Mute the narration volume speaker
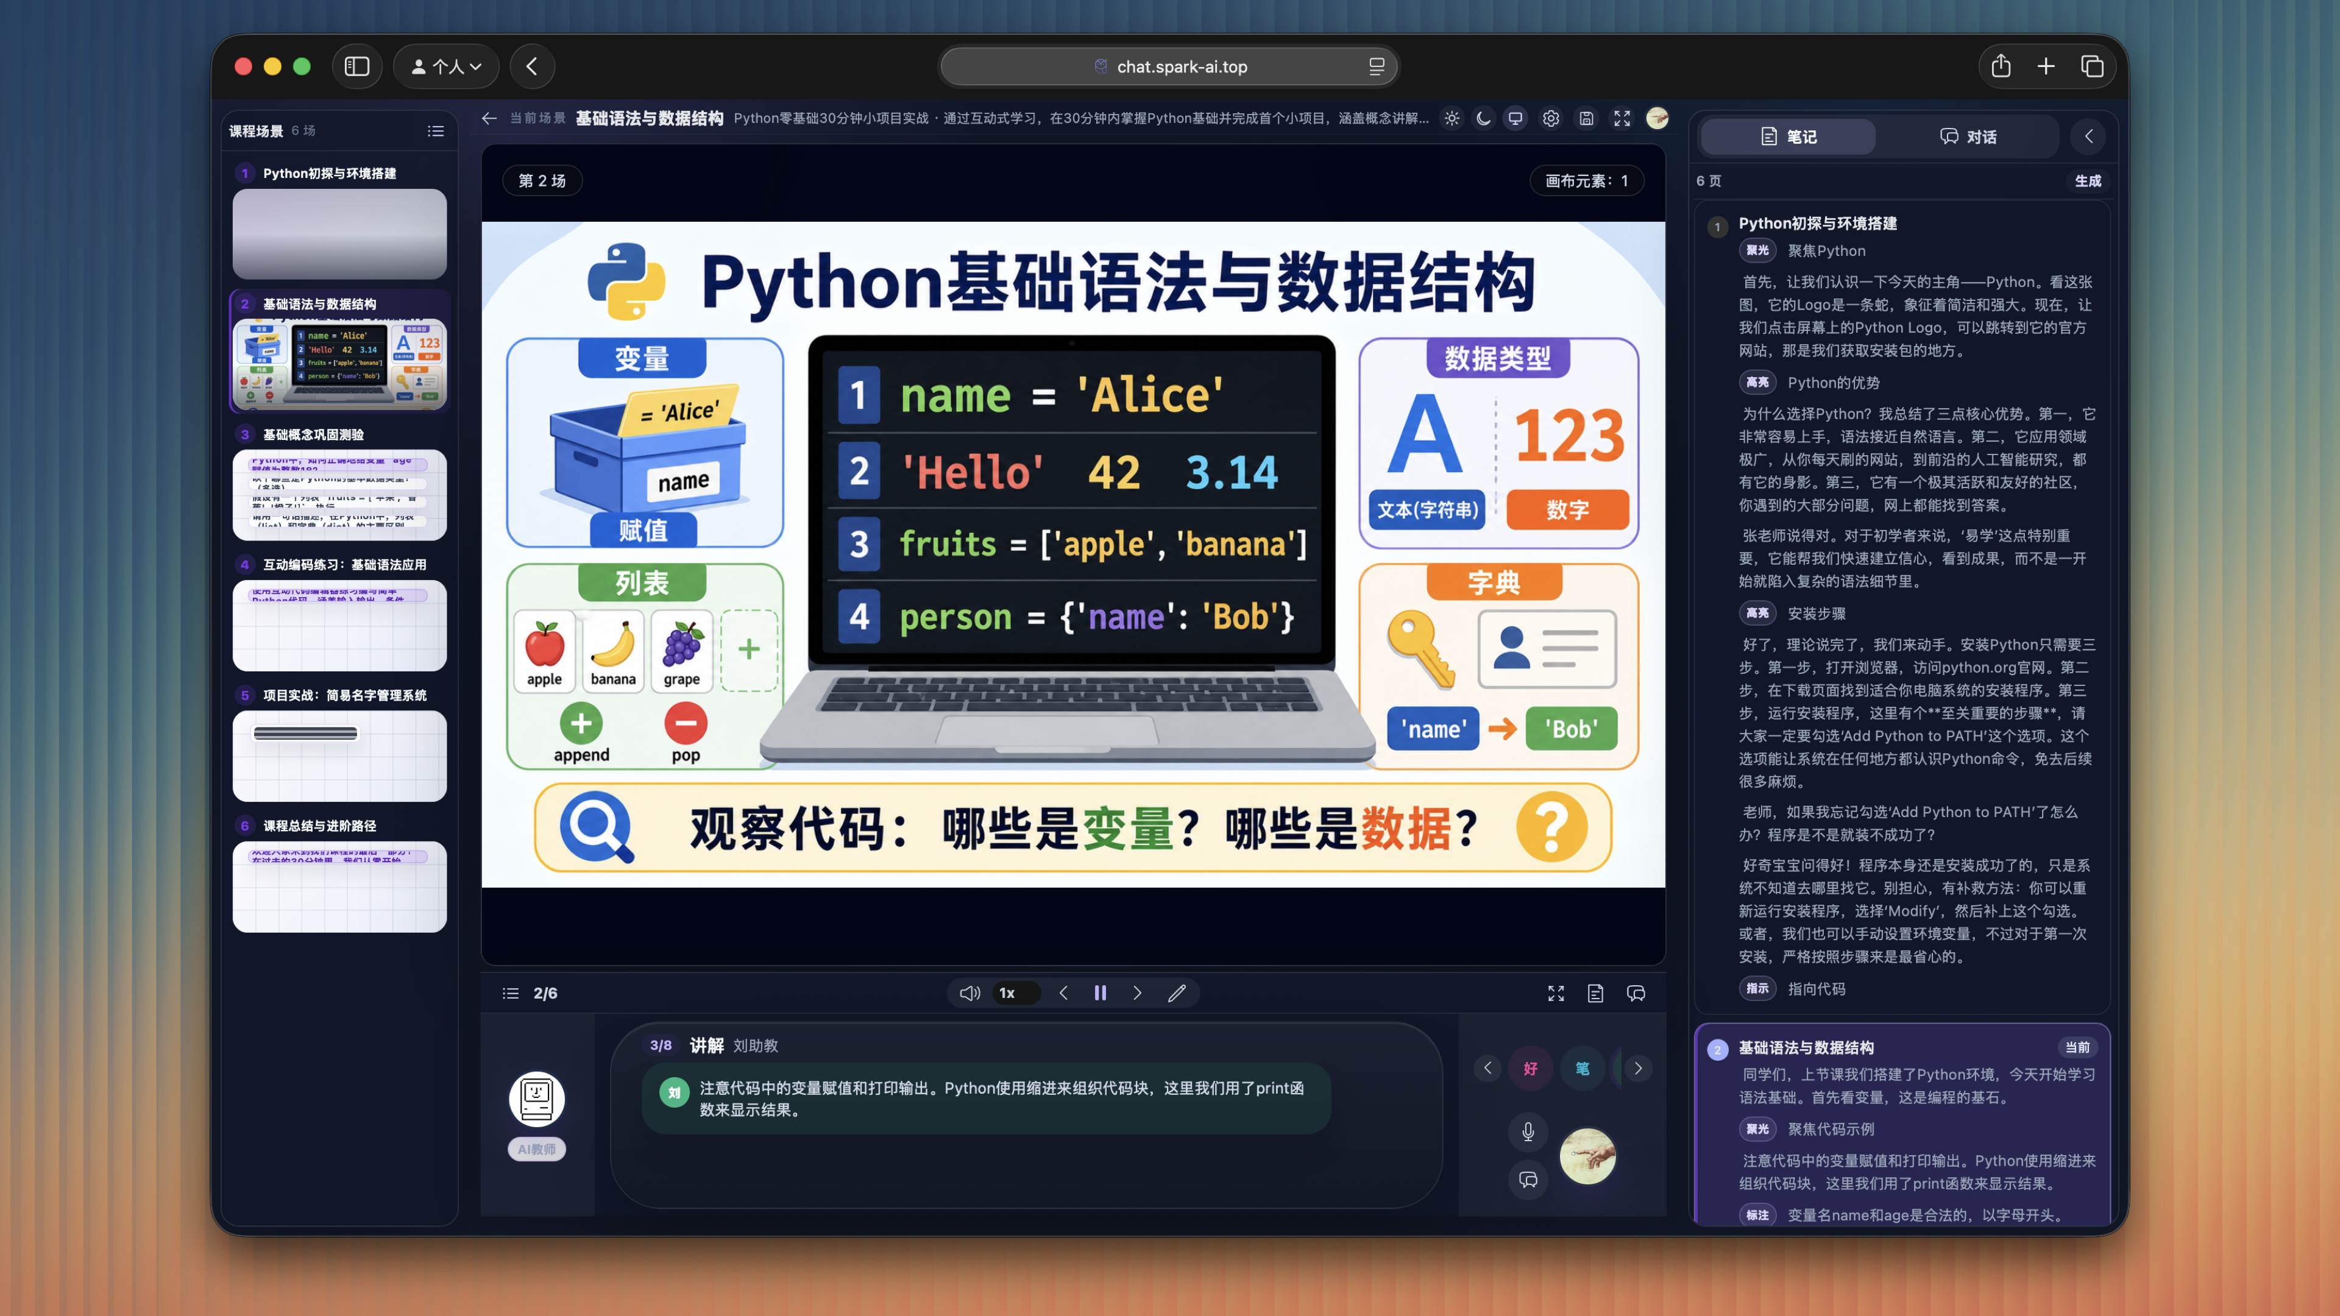2340x1316 pixels. [x=970, y=994]
